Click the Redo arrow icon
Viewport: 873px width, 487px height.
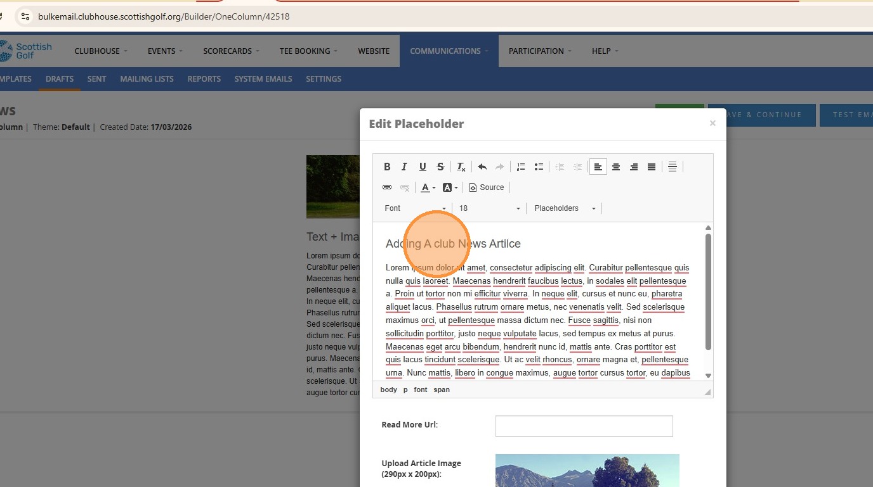click(x=500, y=167)
